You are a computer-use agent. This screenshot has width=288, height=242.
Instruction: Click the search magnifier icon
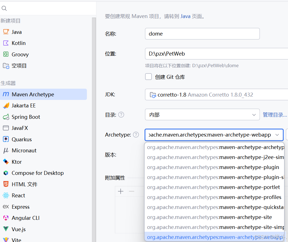pos(4,8)
